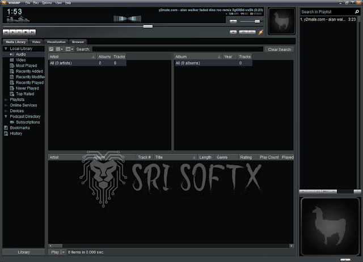363x262 pixels.
Task: Open Subscriptions under Podcast Directory
Action: tap(24, 122)
